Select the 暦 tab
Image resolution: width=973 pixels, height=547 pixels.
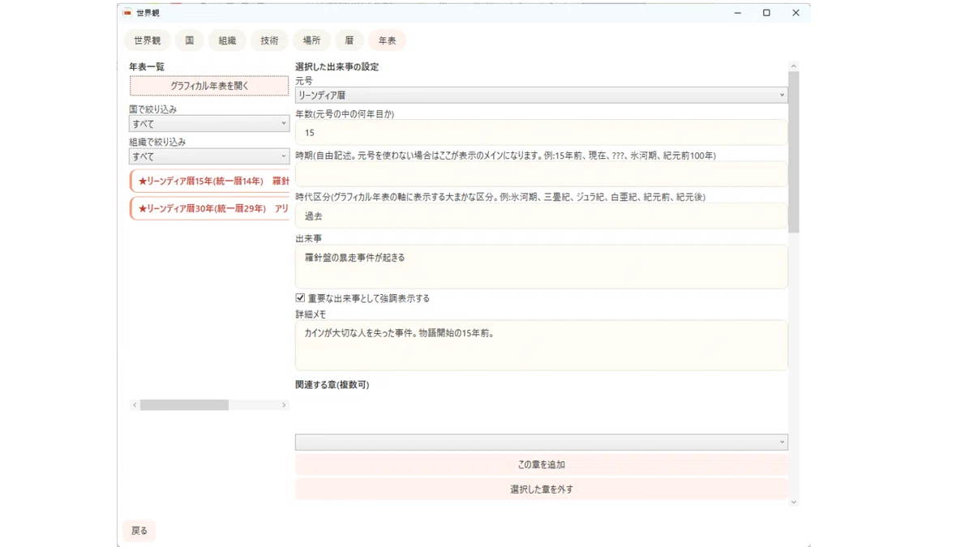[x=349, y=41]
